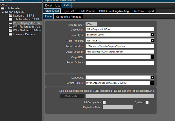
Task: Click folder icon beside WP - Drapery JobTrav
Action: [x=10, y=23]
